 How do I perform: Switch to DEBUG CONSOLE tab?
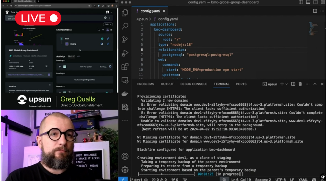(x=194, y=84)
